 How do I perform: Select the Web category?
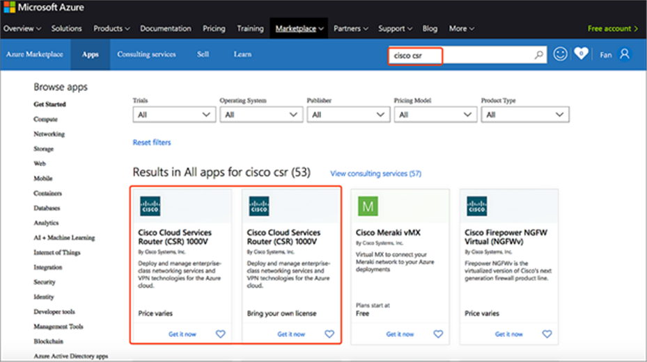40,163
